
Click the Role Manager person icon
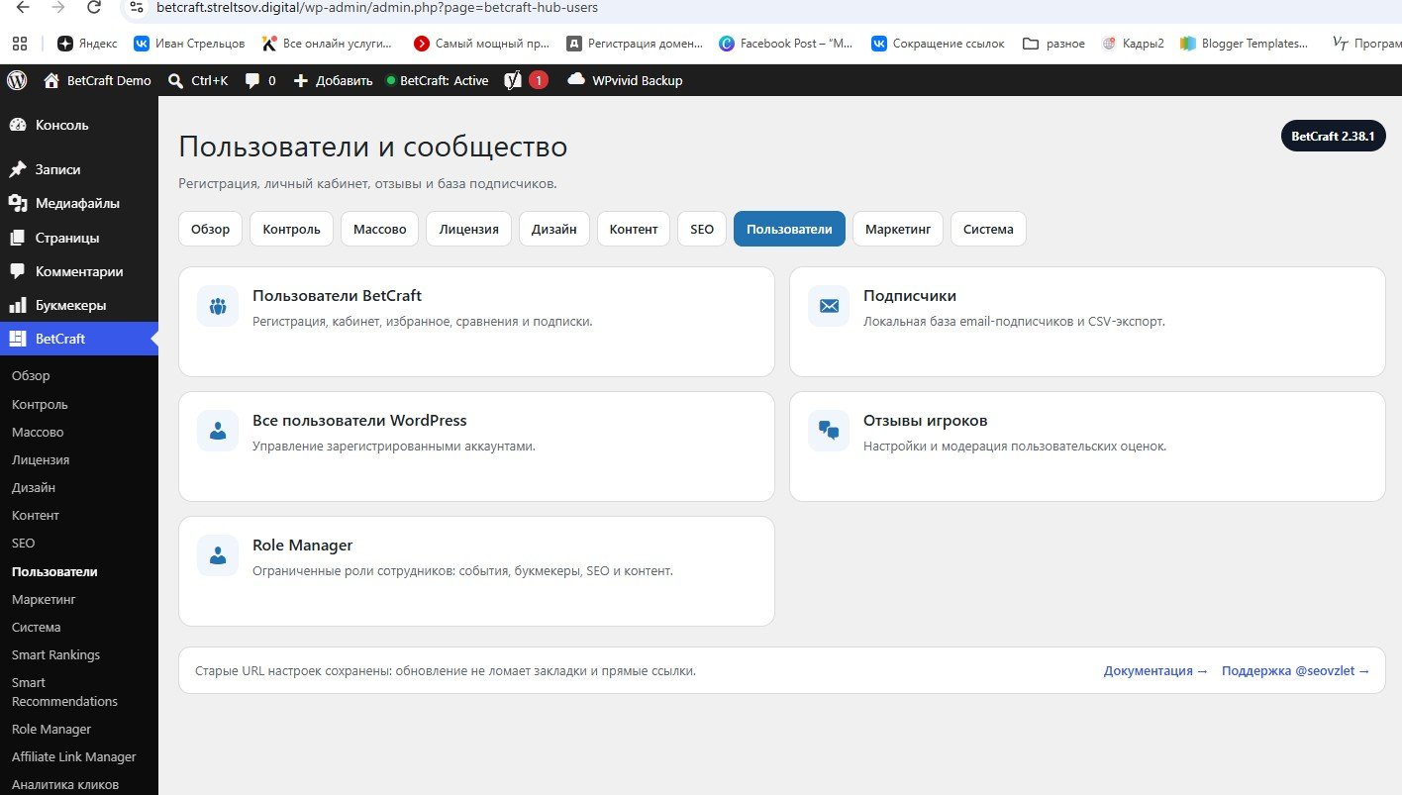coord(218,555)
